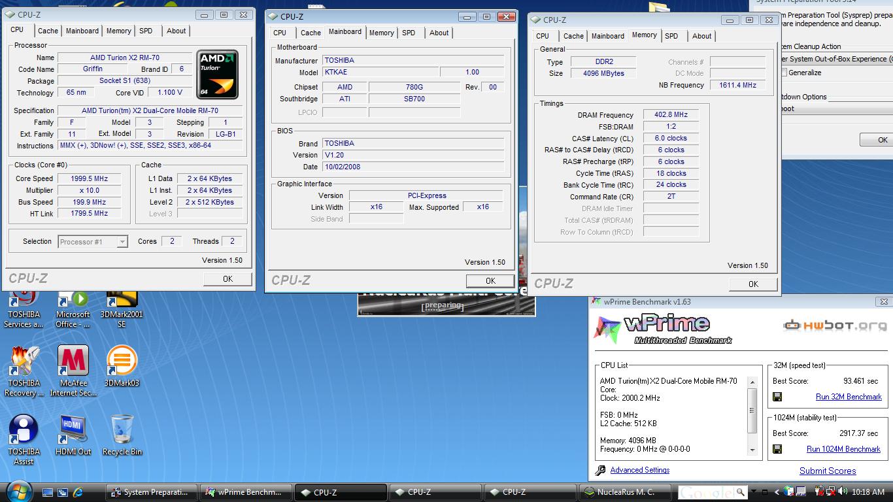This screenshot has height=502, width=893.
Task: Click the 32M Best Score 93.461 sec
Action: click(861, 381)
